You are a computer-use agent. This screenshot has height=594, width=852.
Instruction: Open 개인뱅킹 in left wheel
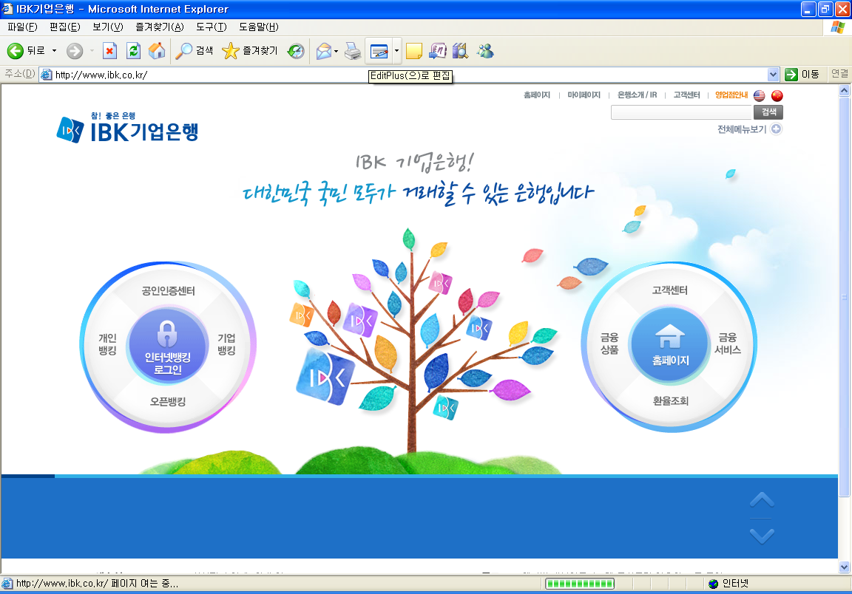(107, 344)
